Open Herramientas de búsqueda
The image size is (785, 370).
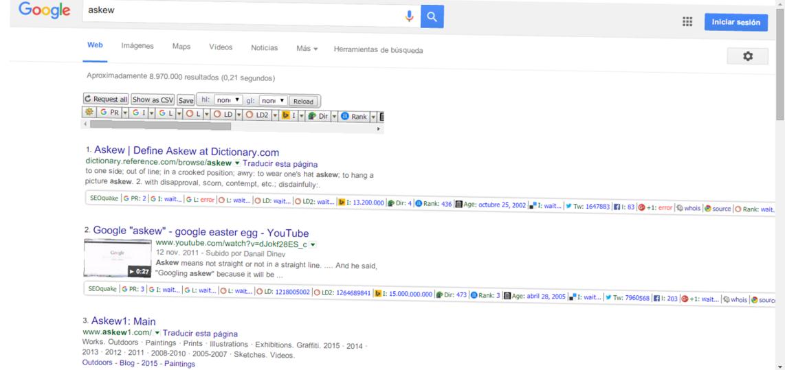(x=379, y=50)
